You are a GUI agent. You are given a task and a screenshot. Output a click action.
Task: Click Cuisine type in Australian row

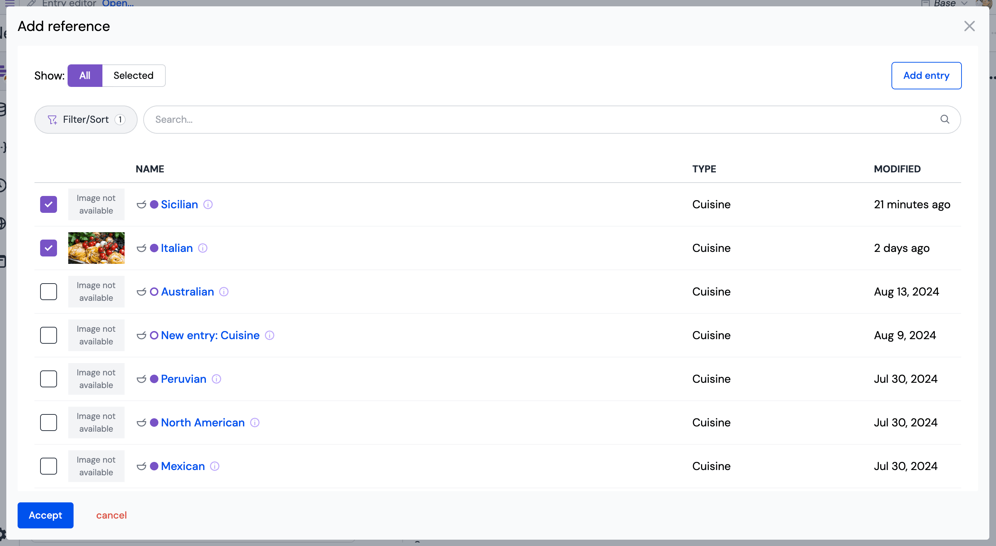point(711,292)
